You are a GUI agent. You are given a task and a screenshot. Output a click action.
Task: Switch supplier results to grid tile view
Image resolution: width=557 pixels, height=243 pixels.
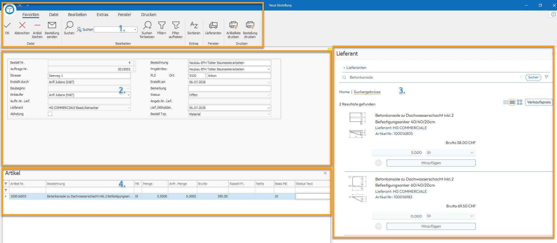click(x=520, y=102)
